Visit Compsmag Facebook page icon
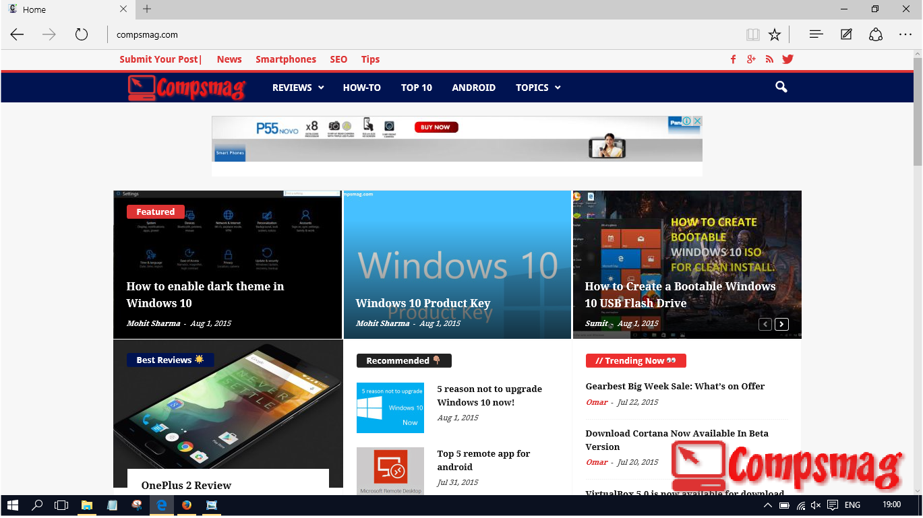This screenshot has width=923, height=518. (733, 59)
